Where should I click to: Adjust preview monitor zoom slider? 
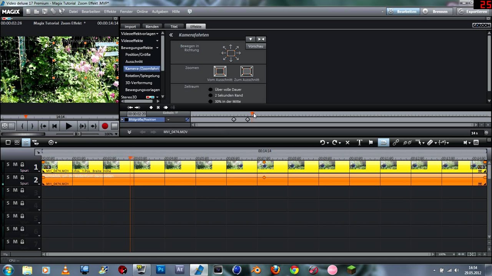77,134
